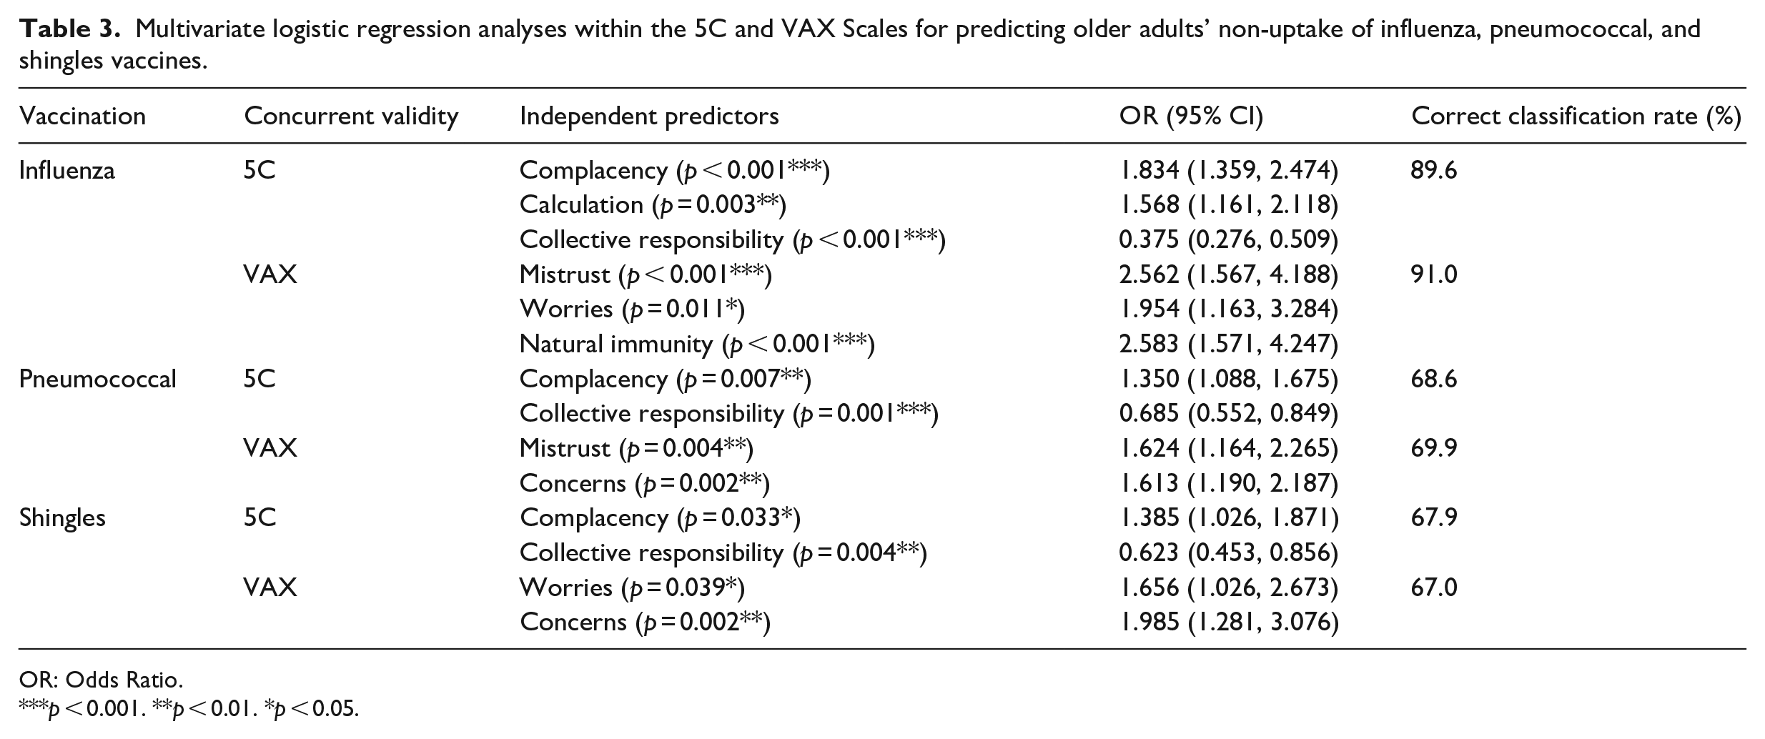
Task: Select the Pneumococcal row label
Action: (x=97, y=379)
